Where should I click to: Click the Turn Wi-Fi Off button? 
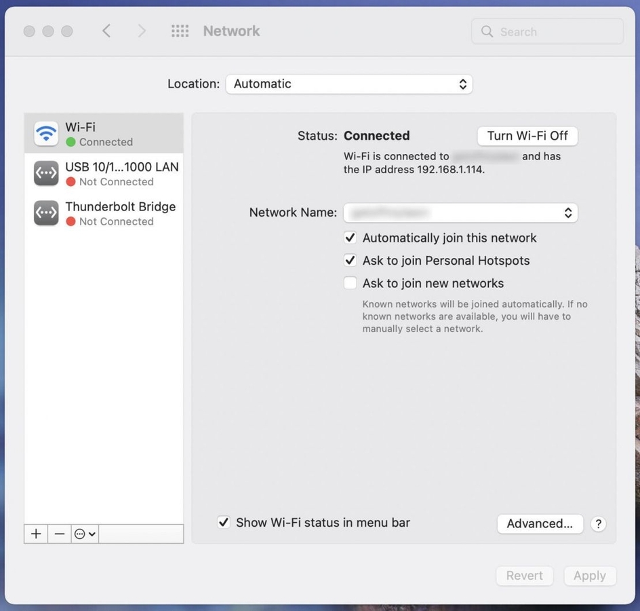tap(527, 135)
